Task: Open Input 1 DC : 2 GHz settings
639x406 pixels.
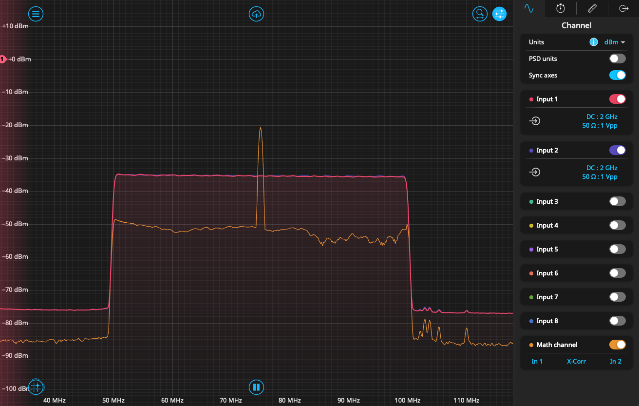Action: [601, 116]
